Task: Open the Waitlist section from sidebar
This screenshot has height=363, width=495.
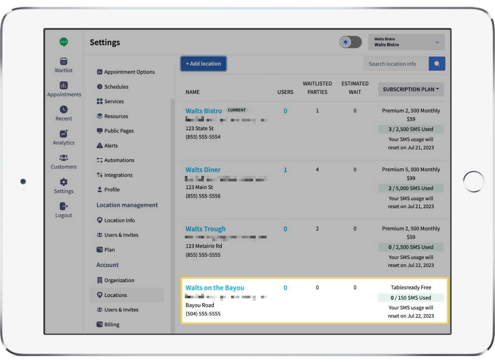Action: point(63,65)
